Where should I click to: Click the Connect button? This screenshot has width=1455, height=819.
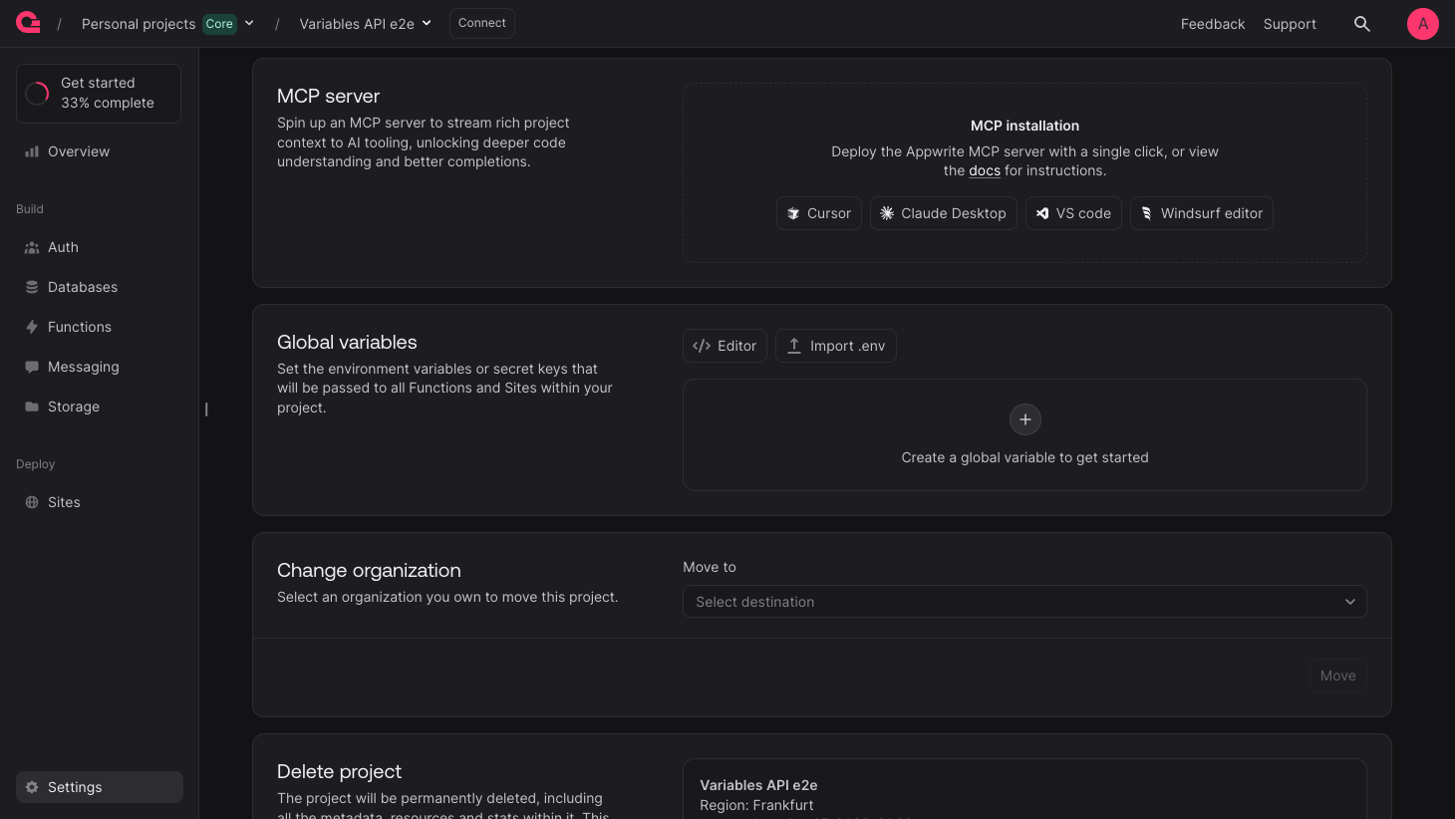pyautogui.click(x=481, y=22)
